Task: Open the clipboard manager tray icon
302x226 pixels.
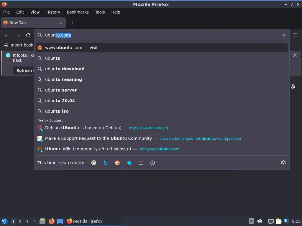Action: [x=279, y=221]
